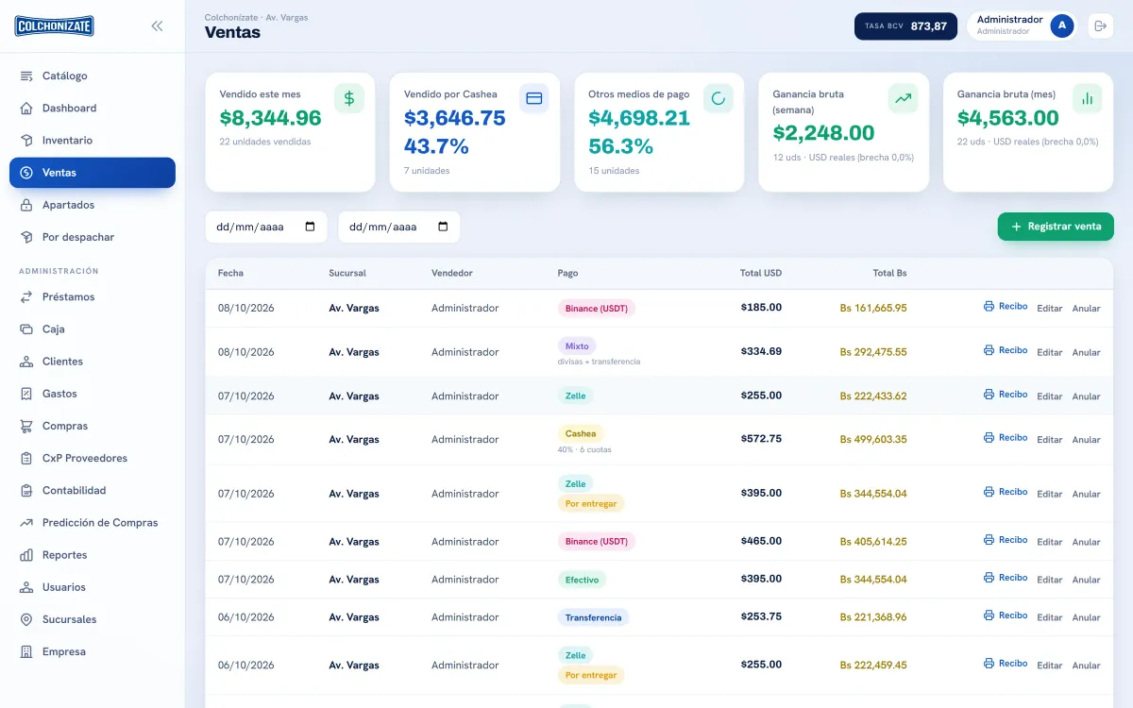Screen dimensions: 1133x708
Task: Click trend icon on Ganancia bruta (semana)
Action: 903,98
